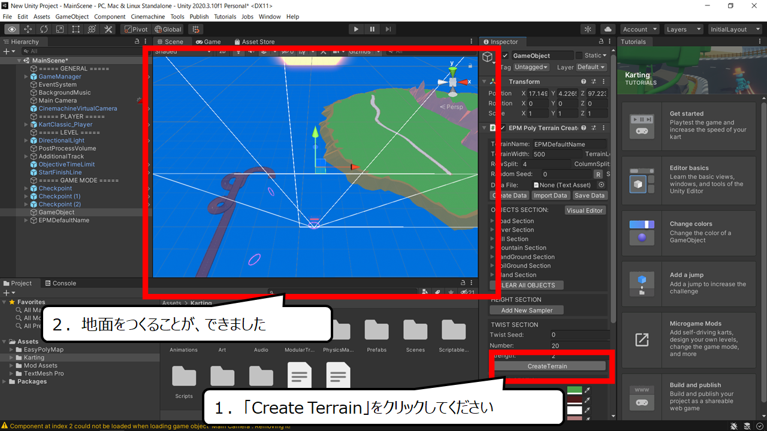Screen dimensions: 767x431
Task: Click the Save Data button
Action: pos(589,195)
